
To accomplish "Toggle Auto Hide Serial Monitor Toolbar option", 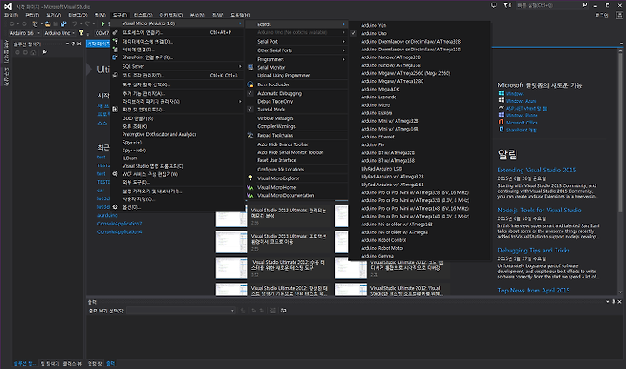I will (x=296, y=152).
